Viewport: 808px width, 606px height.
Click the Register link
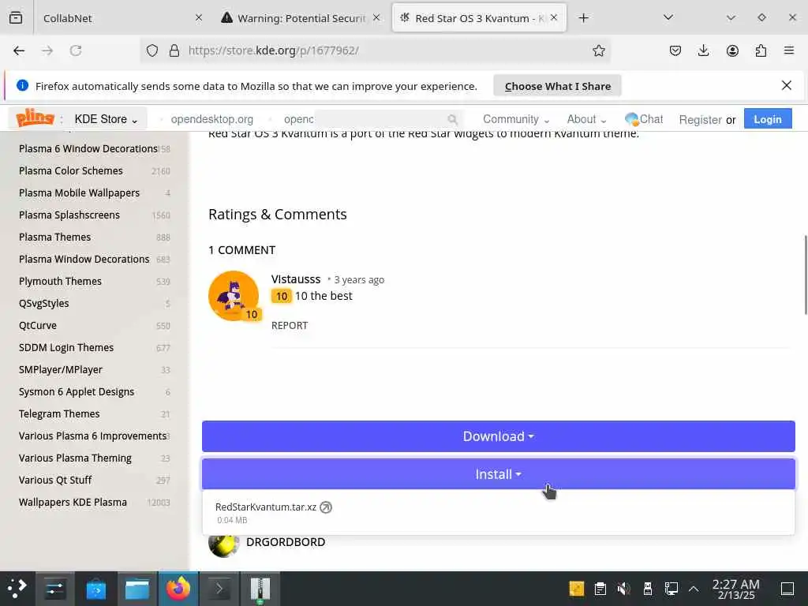point(700,120)
